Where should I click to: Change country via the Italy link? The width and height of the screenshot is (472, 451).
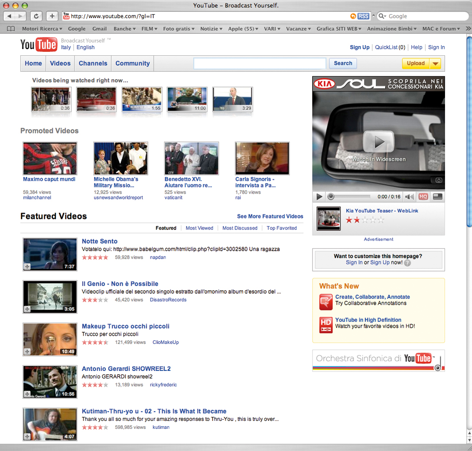(x=66, y=47)
